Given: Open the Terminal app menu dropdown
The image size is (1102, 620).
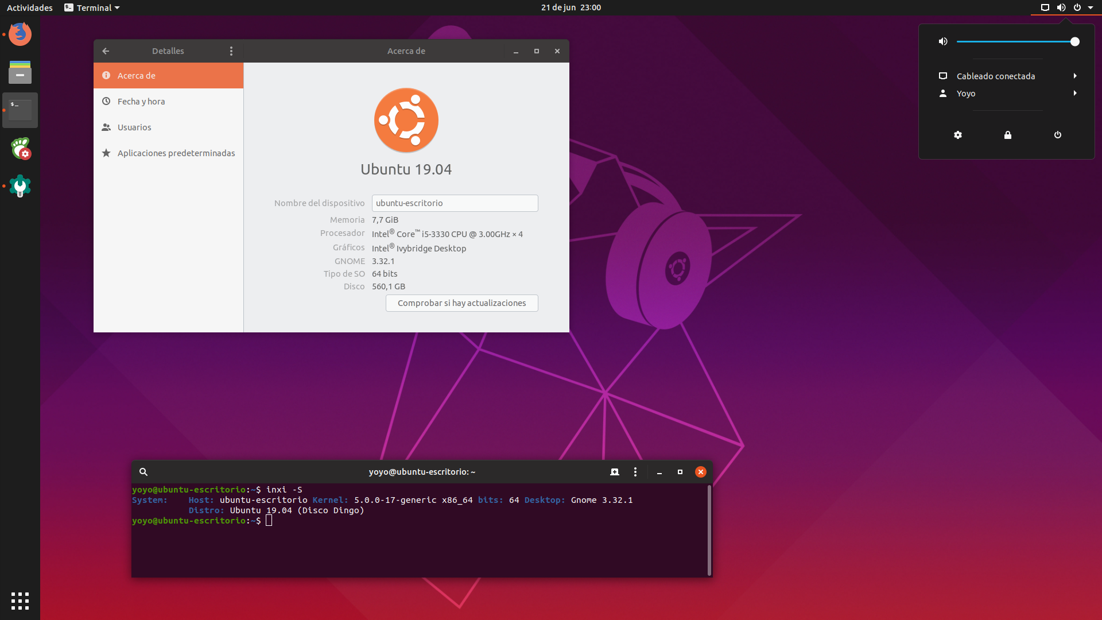Looking at the screenshot, I should click(x=92, y=7).
